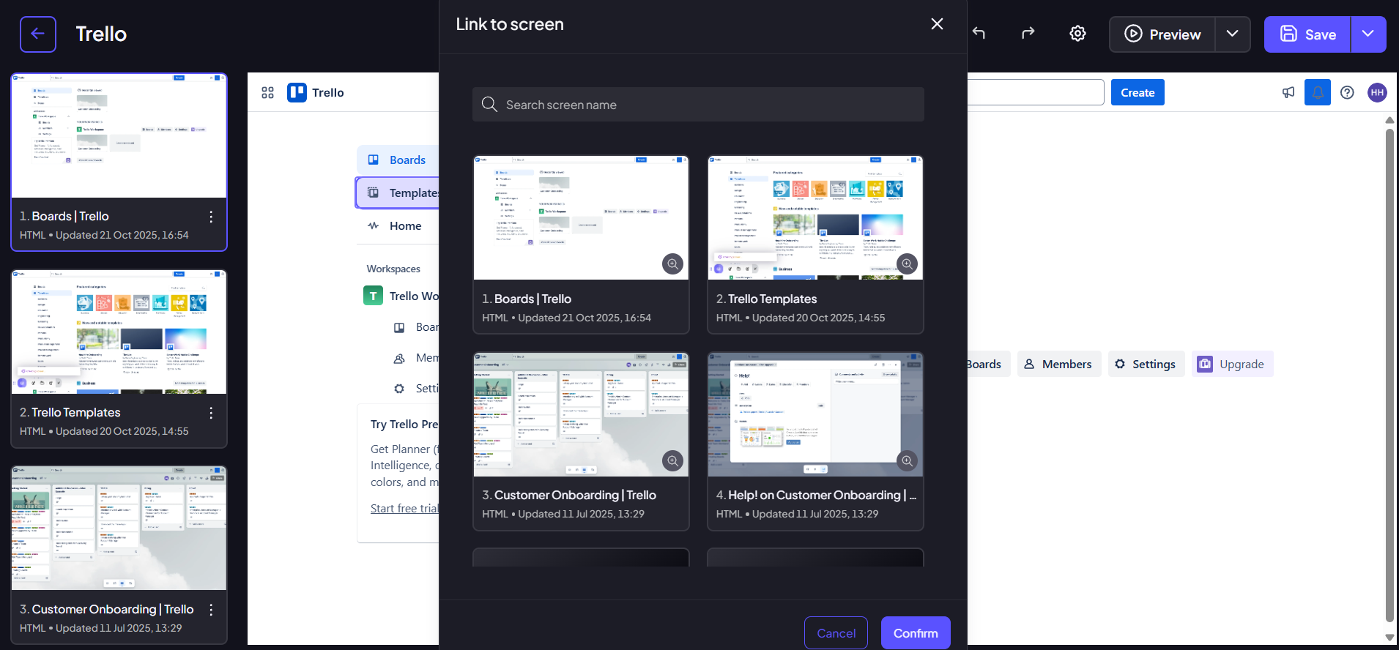Click the Preview button

(1162, 34)
